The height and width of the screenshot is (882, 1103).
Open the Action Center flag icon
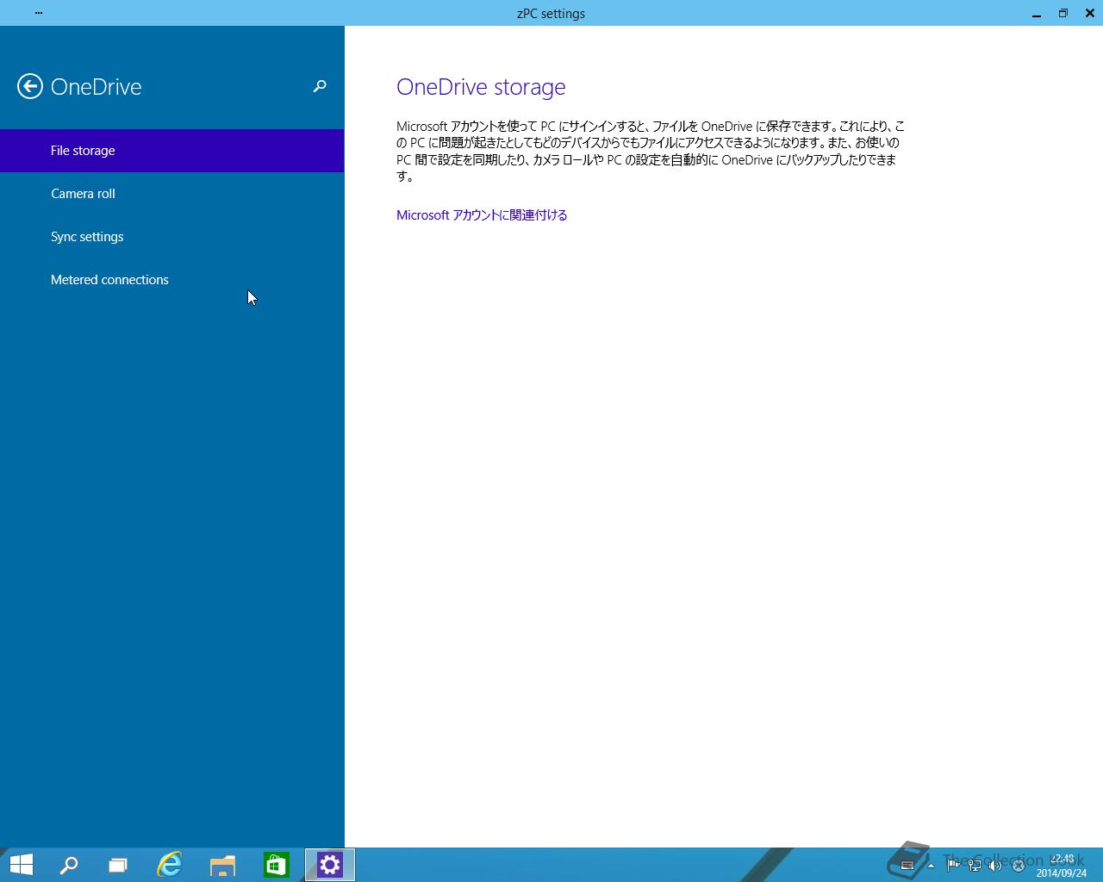tap(953, 866)
